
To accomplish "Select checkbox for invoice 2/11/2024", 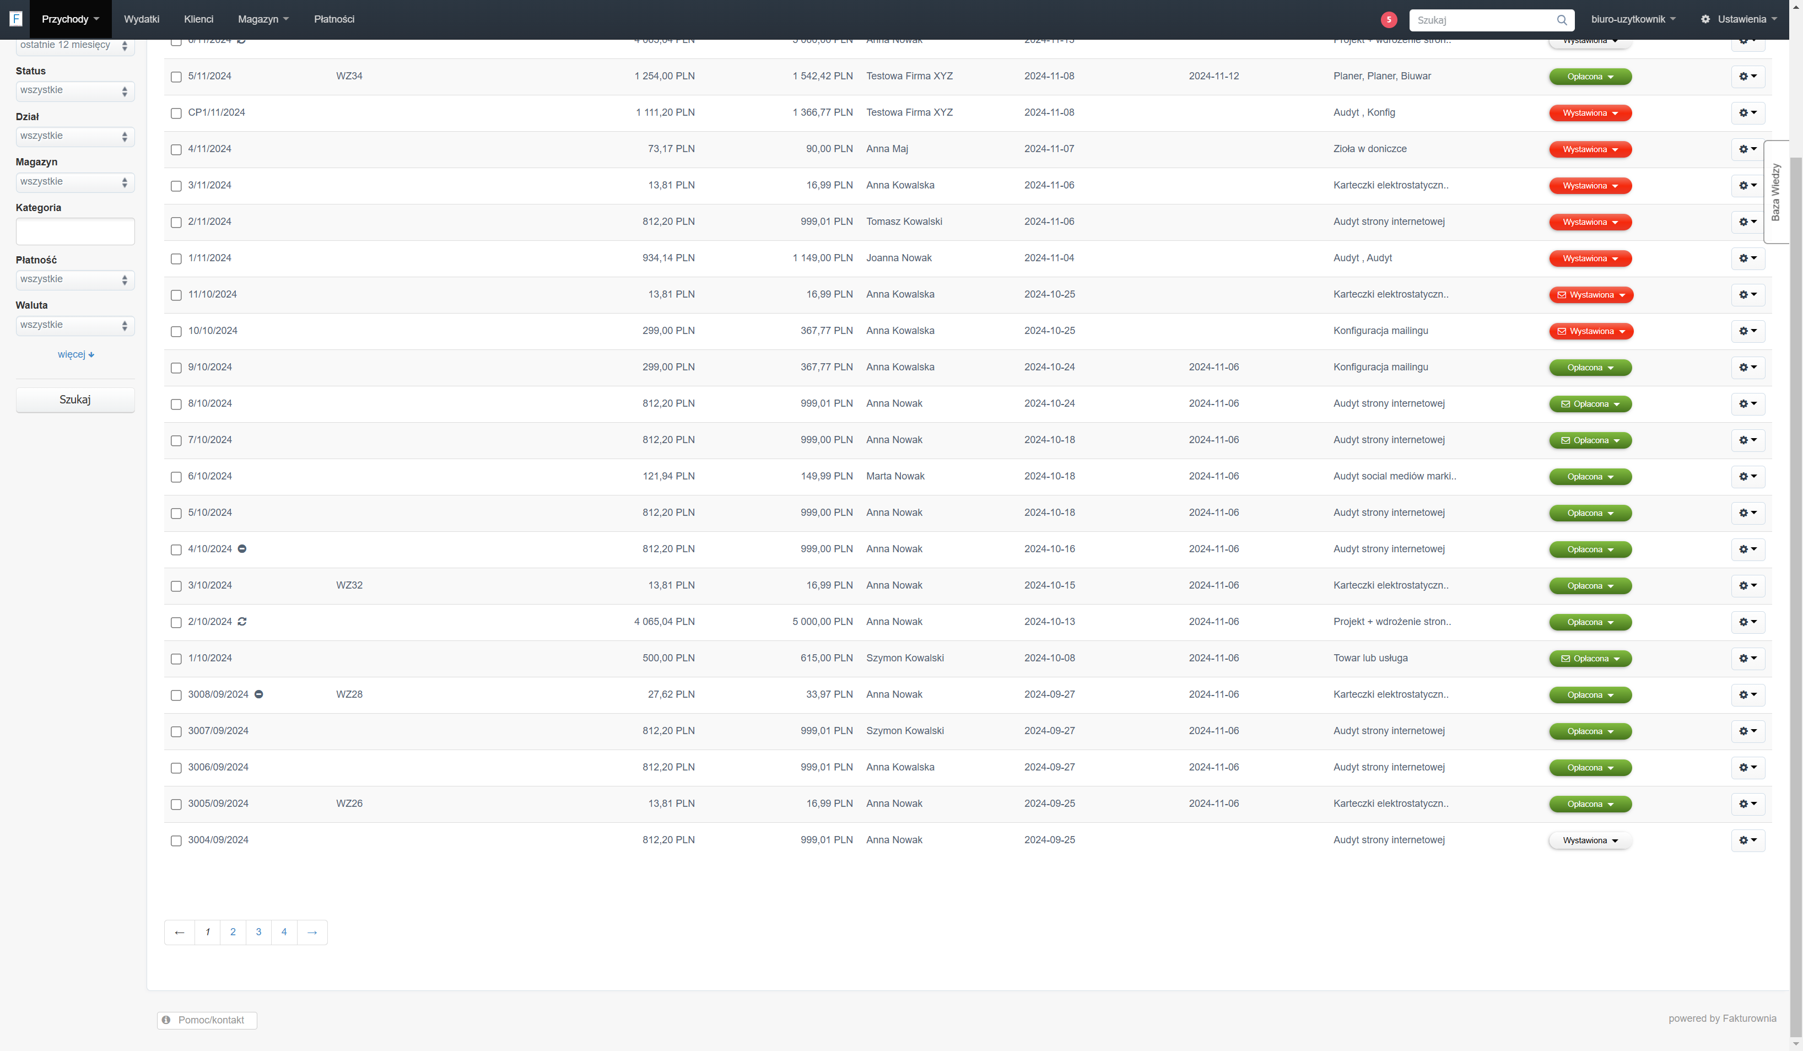I will click(176, 222).
